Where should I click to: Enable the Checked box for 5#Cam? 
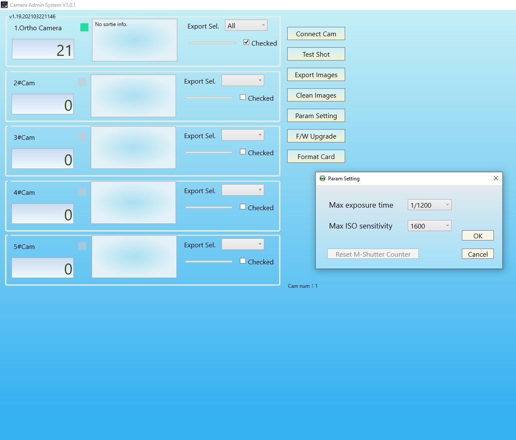pyautogui.click(x=243, y=261)
